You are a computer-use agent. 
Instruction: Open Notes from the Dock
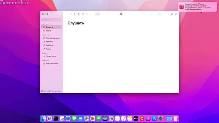(130, 119)
